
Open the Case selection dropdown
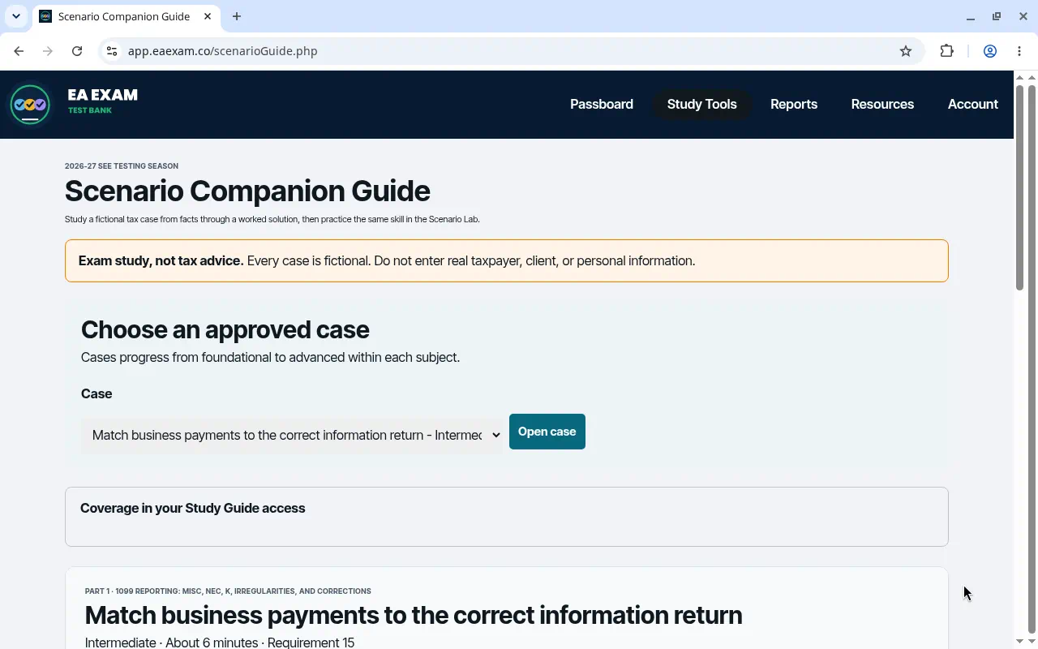[292, 436]
